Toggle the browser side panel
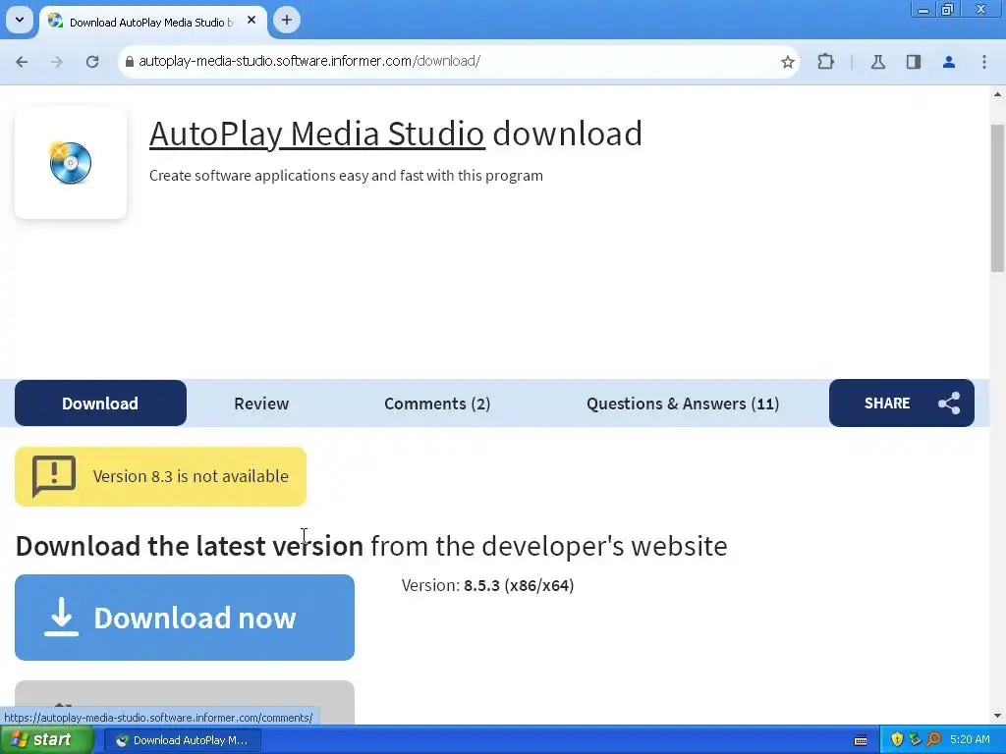Image resolution: width=1006 pixels, height=754 pixels. tap(914, 62)
